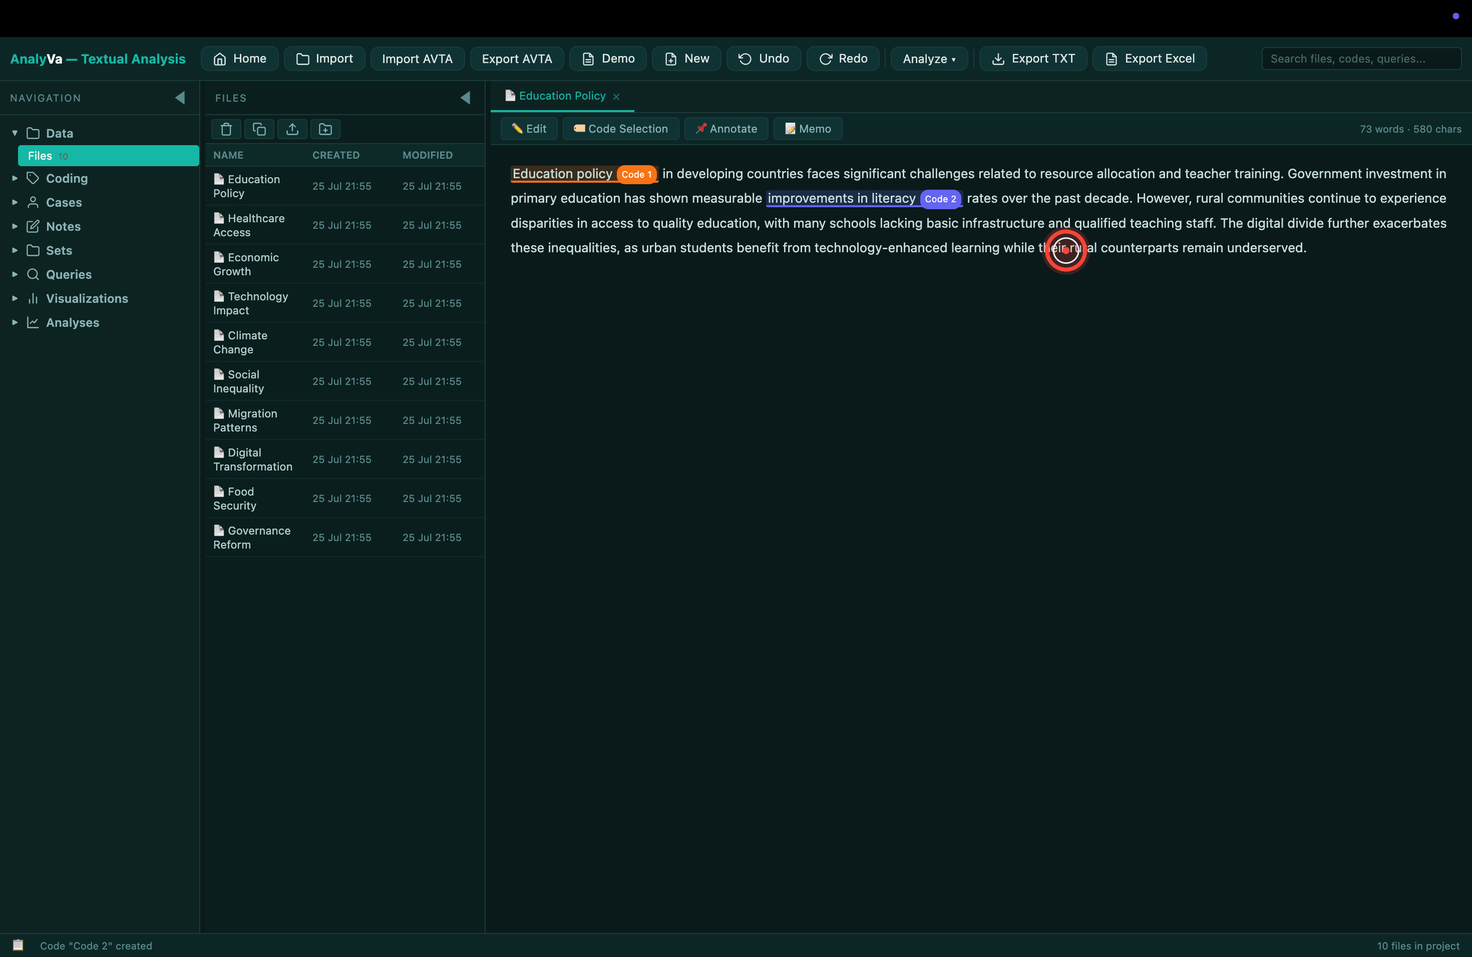Select the Files item under Data
Screen dimensions: 1472x957
point(108,156)
